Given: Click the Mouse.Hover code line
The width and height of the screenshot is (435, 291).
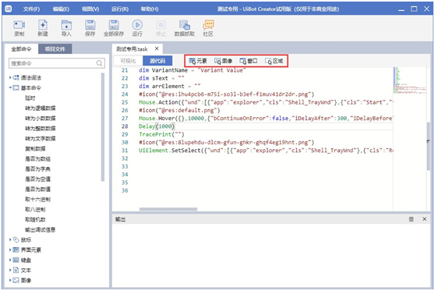Looking at the screenshot, I should 266,119.
